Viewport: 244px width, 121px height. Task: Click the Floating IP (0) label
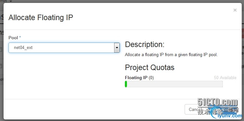coord(139,78)
